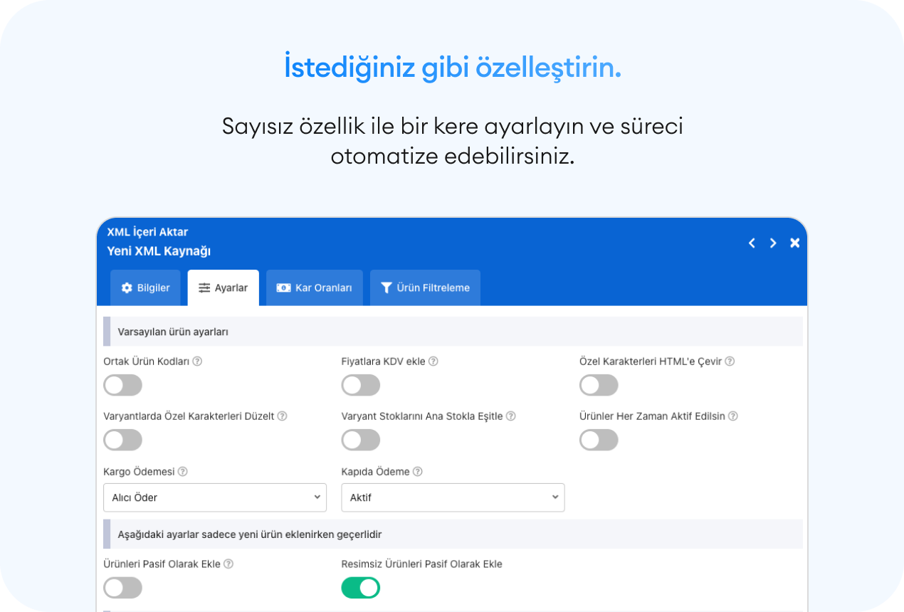Show help for Özel Karakterleri HTML'e Çevir
Viewport: 904px width, 612px height.
[x=730, y=362]
